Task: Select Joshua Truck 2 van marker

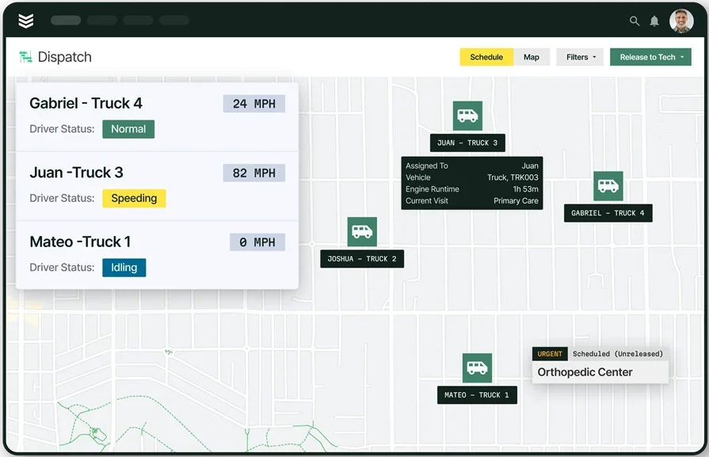Action: [x=362, y=231]
